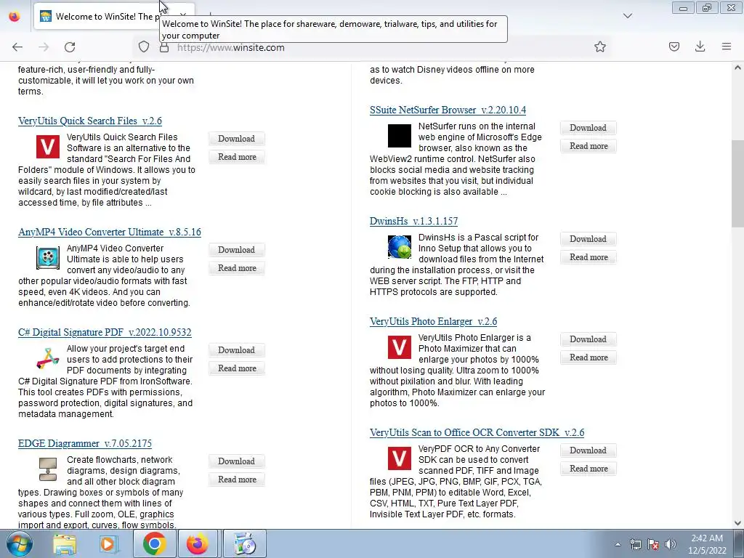Click the VeryUtils Photo Enlarger red V icon
Screen dimensions: 744x558
click(x=400, y=347)
